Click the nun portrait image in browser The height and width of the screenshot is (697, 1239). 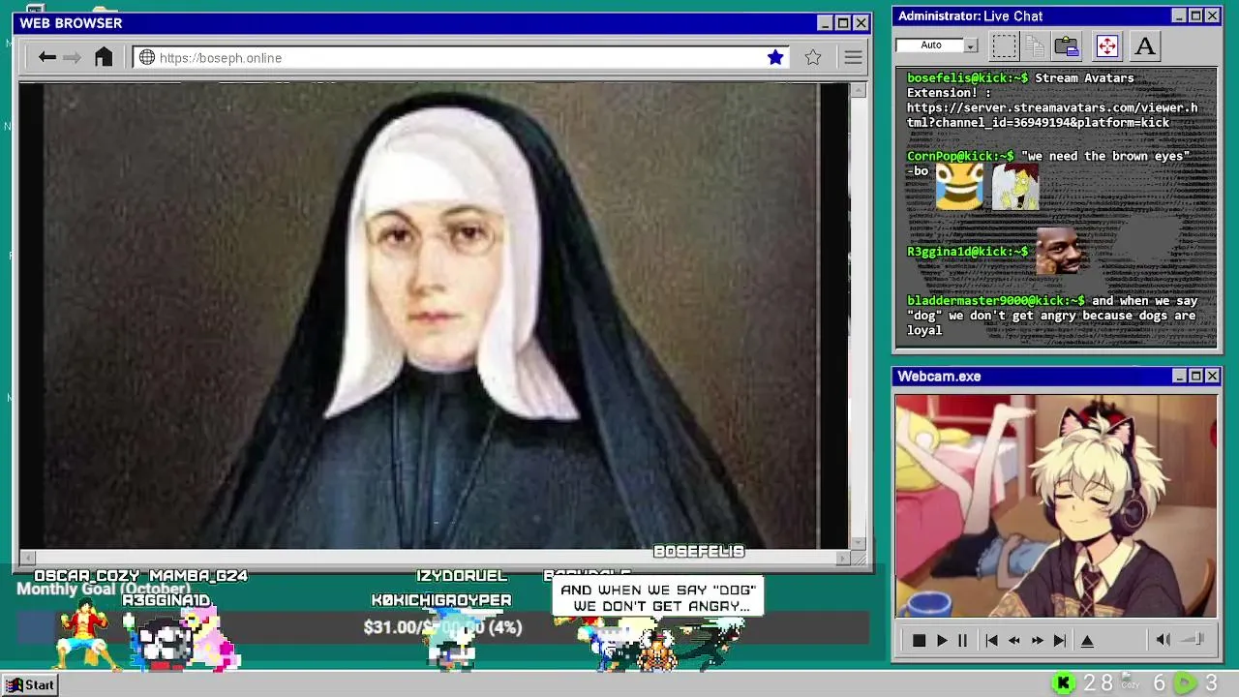[432, 317]
